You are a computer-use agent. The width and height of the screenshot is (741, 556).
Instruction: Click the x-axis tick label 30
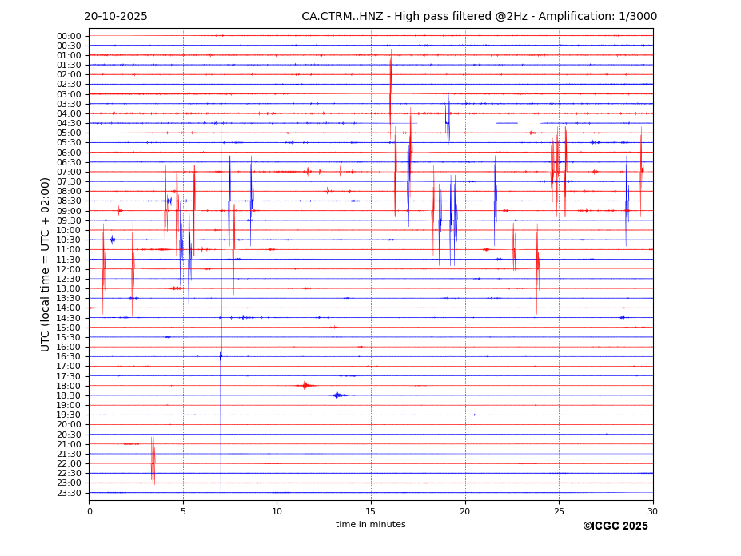(652, 511)
